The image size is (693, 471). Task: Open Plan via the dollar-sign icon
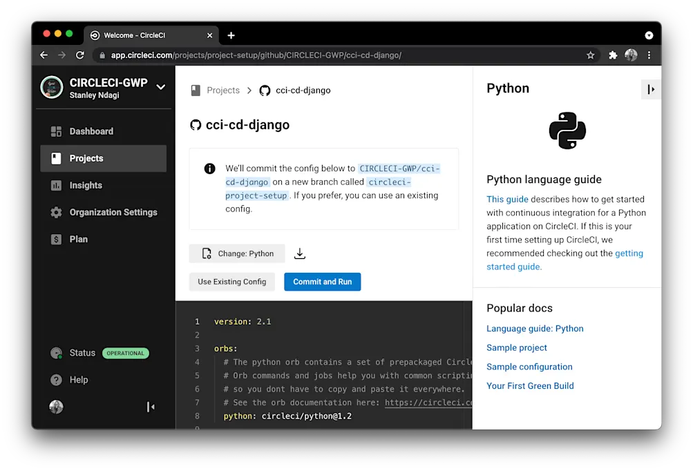tap(57, 239)
